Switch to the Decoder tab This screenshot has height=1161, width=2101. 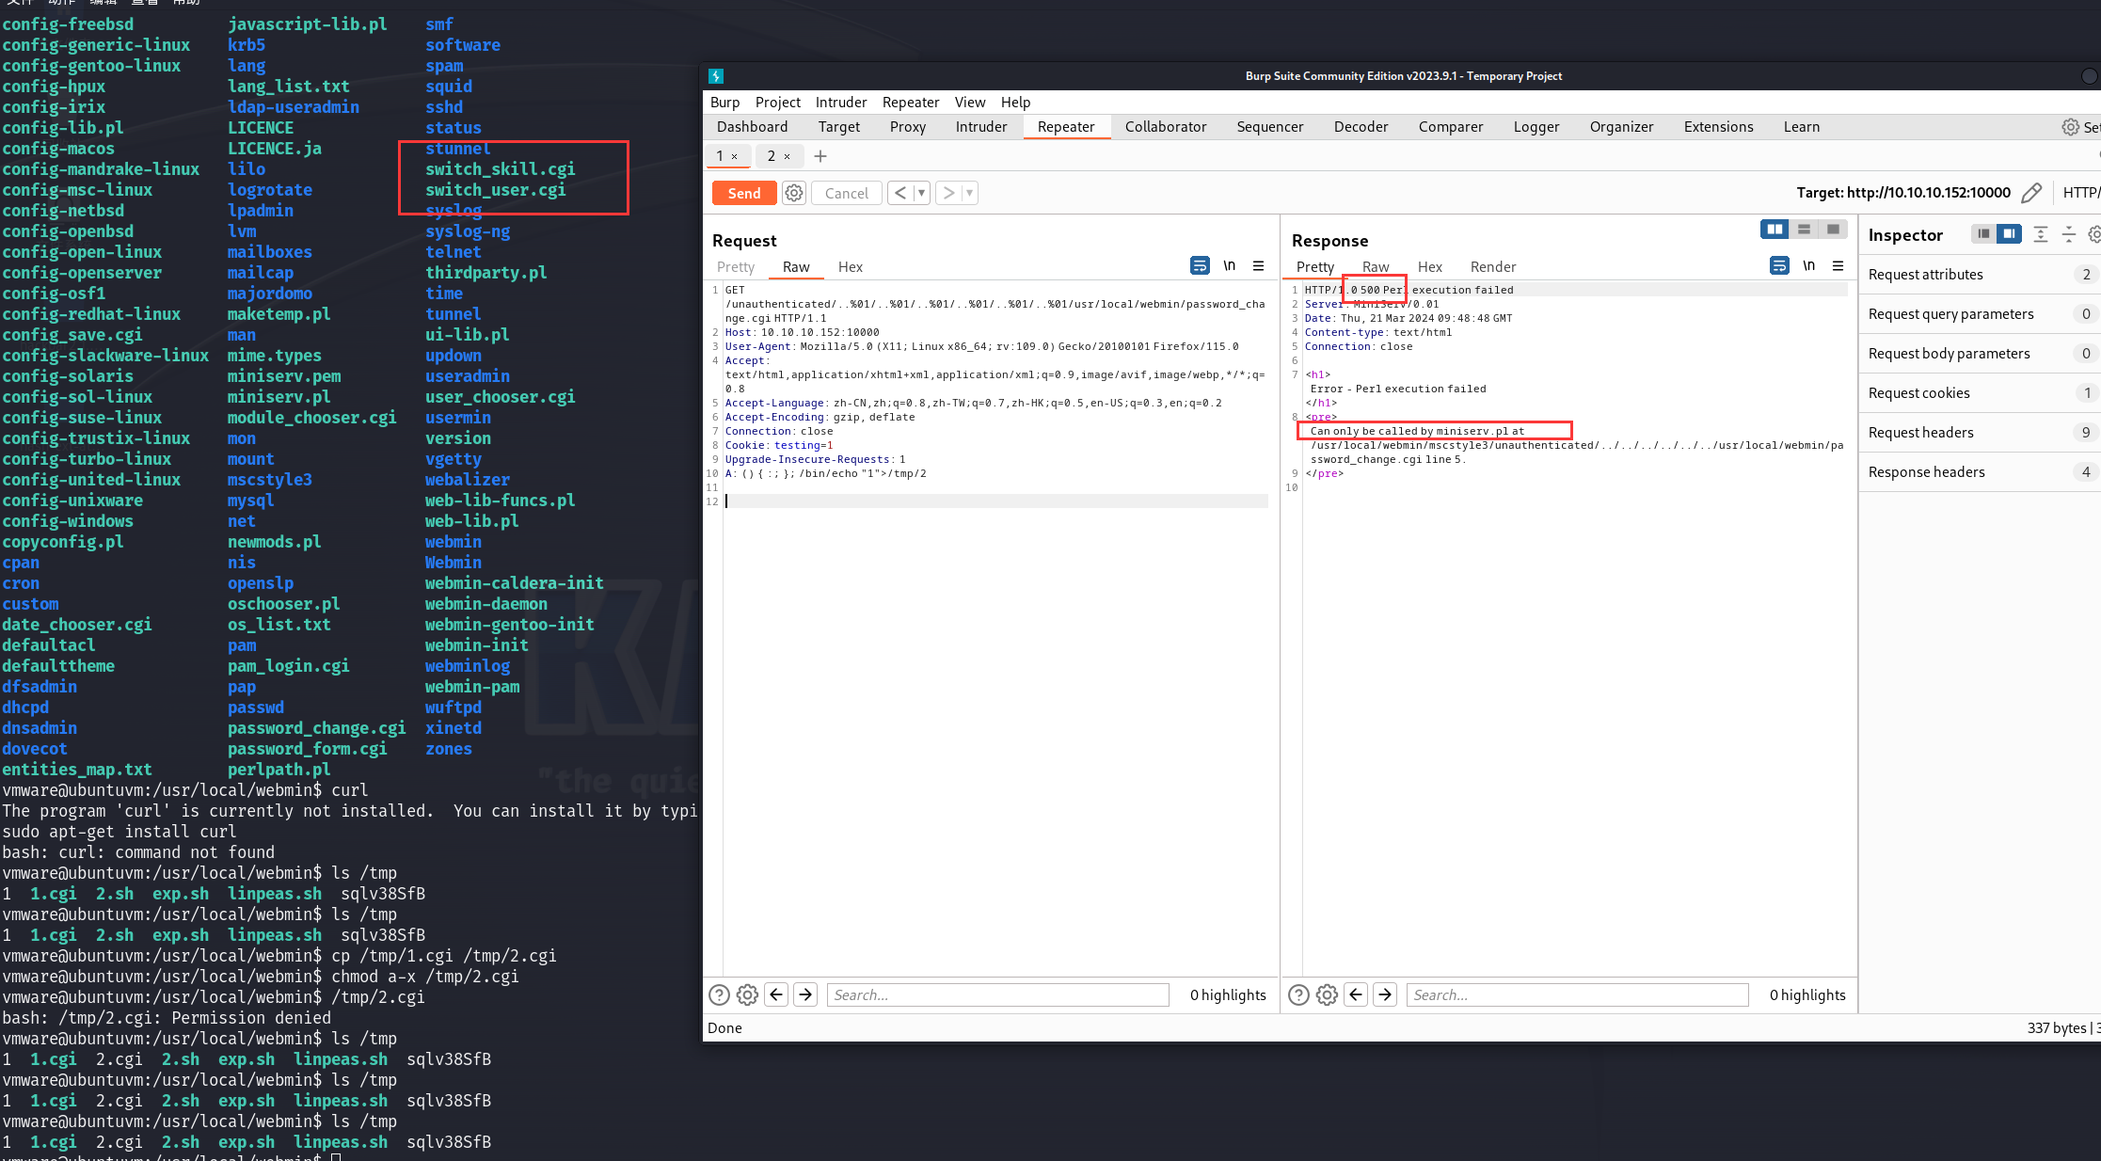tap(1361, 127)
